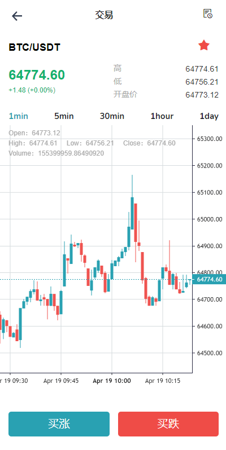Click the Apr 19 10:00 time marker
The width and height of the screenshot is (226, 450).
(112, 381)
